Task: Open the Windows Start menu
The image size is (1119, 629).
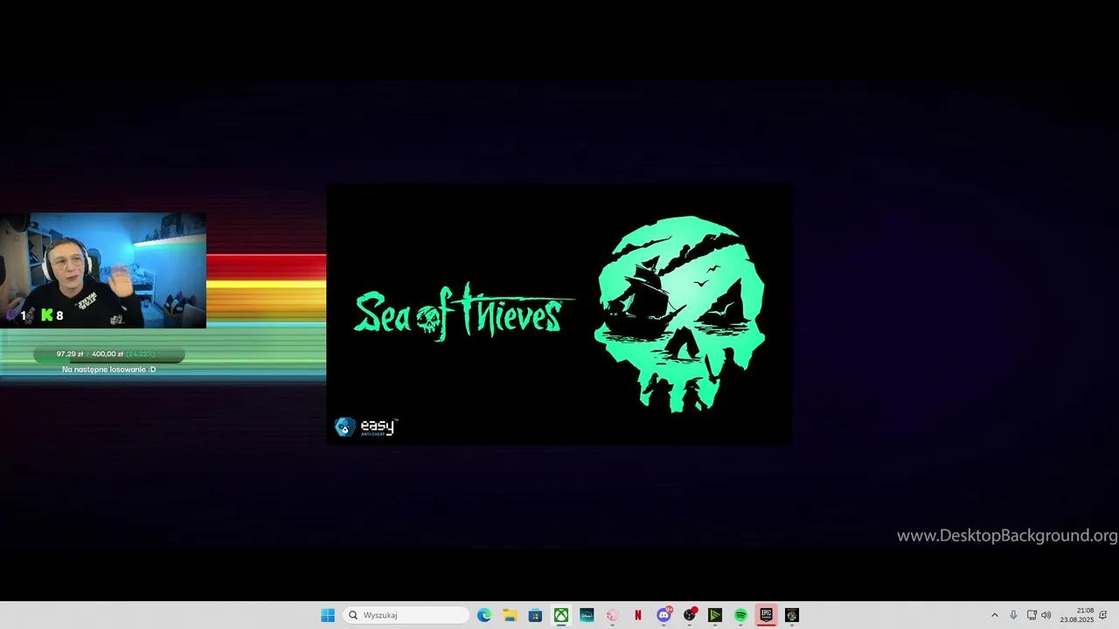Action: coord(328,615)
